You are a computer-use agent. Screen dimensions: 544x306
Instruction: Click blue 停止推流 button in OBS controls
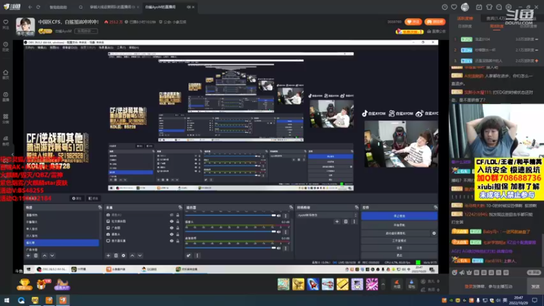coord(399,216)
